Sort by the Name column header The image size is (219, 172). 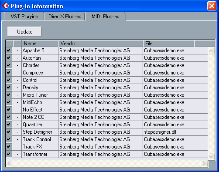(40, 44)
